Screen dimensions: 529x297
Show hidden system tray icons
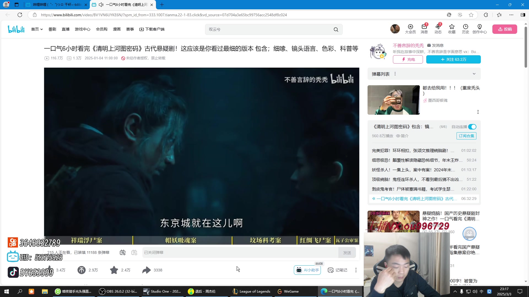tap(455, 291)
